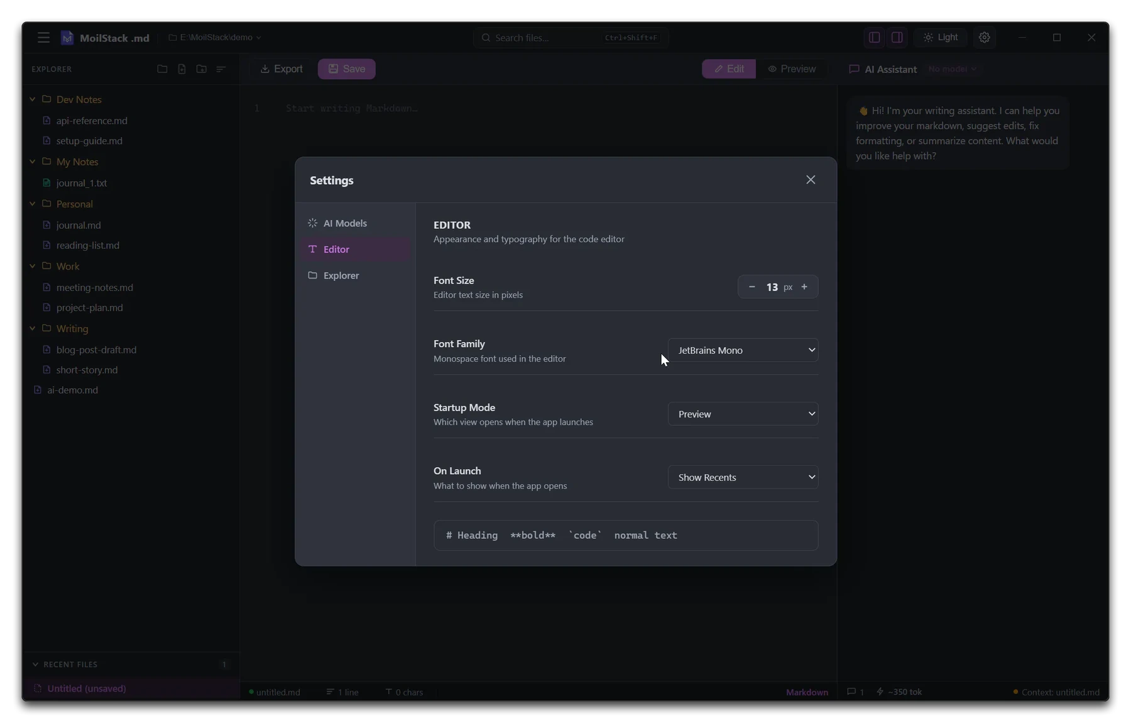
Task: Open the E:\MoilStack\demo folder path dropdown
Action: [215, 38]
